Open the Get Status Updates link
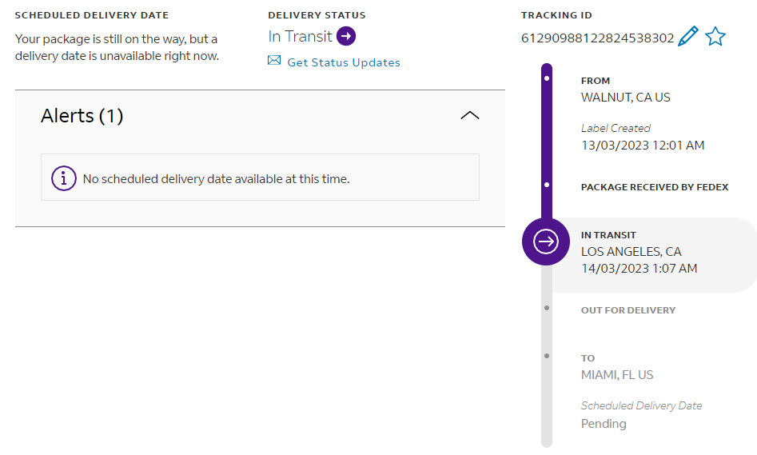The image size is (757, 455). point(344,62)
